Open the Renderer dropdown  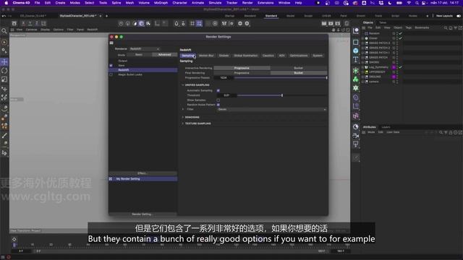coord(145,49)
